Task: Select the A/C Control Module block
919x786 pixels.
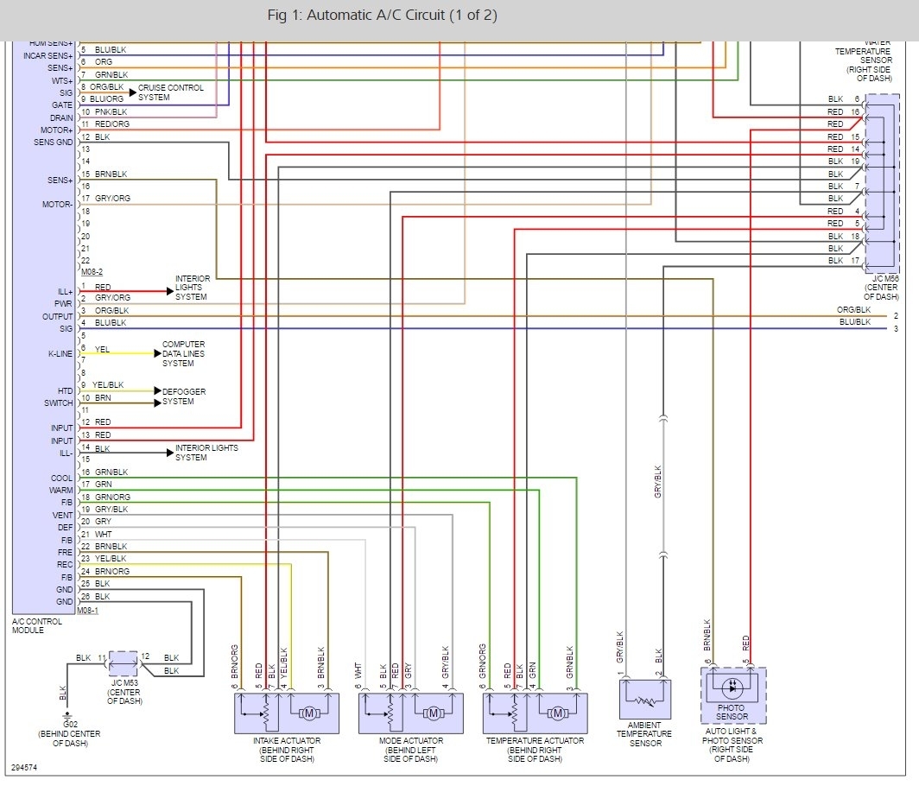Action: coord(44,327)
